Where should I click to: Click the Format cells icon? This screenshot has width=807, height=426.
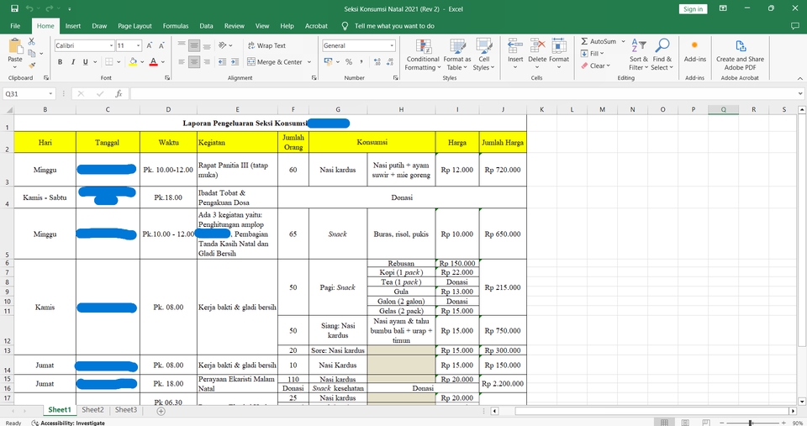pos(559,46)
